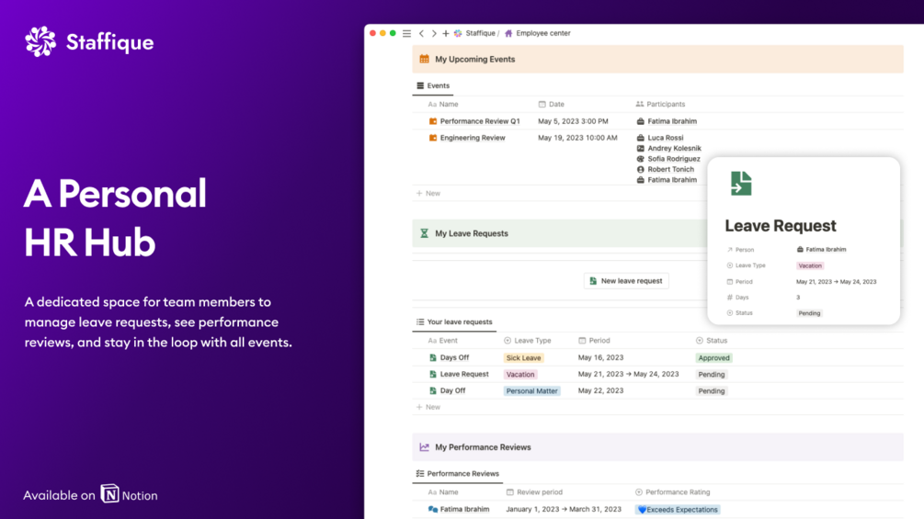Open the Days Off leave entry
Viewport: 924px width, 519px height.
(x=454, y=357)
